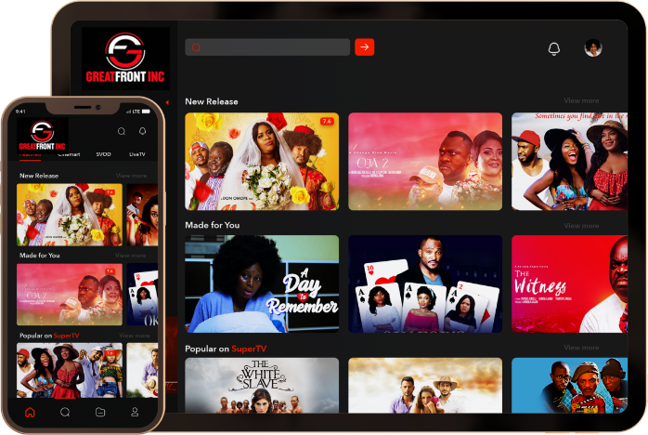Open the 'Sometimes you find love' movie thumbnail
The height and width of the screenshot is (435, 648).
(569, 162)
